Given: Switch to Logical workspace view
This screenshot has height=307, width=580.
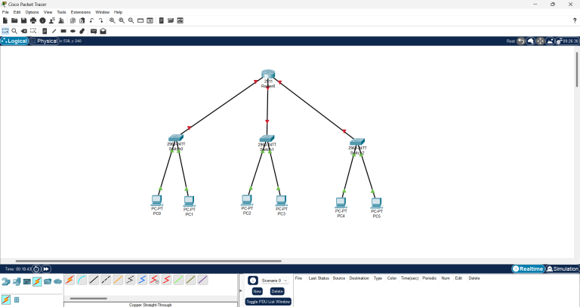Looking at the screenshot, I should [14, 41].
